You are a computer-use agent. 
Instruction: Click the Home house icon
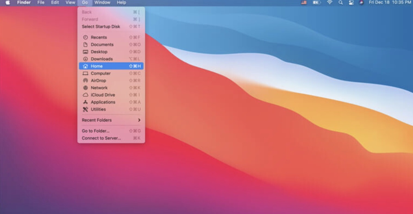[85, 66]
